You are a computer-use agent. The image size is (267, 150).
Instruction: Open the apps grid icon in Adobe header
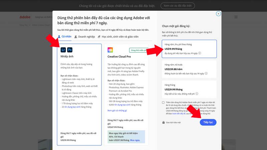[236, 17]
